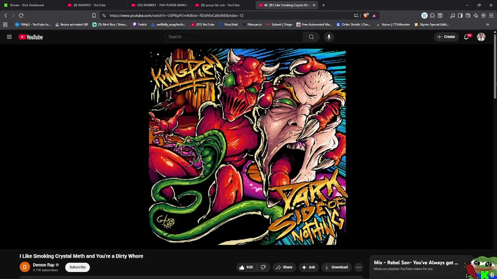Click the cast/picture-in-picture icon in address bar
This screenshot has width=497, height=279.
[x=356, y=15]
